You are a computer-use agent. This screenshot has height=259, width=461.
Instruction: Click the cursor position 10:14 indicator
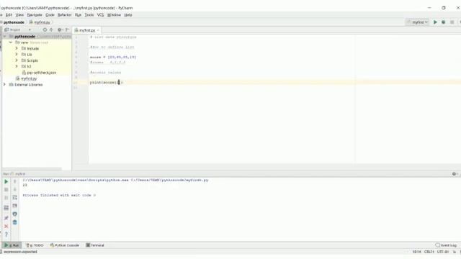tap(416, 252)
